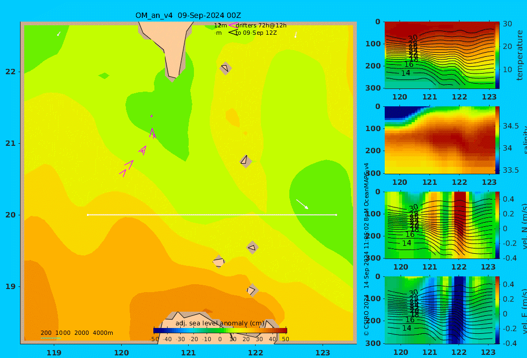Click the salinity section plot
Viewport: 527px width, 358px height.
tap(440, 140)
